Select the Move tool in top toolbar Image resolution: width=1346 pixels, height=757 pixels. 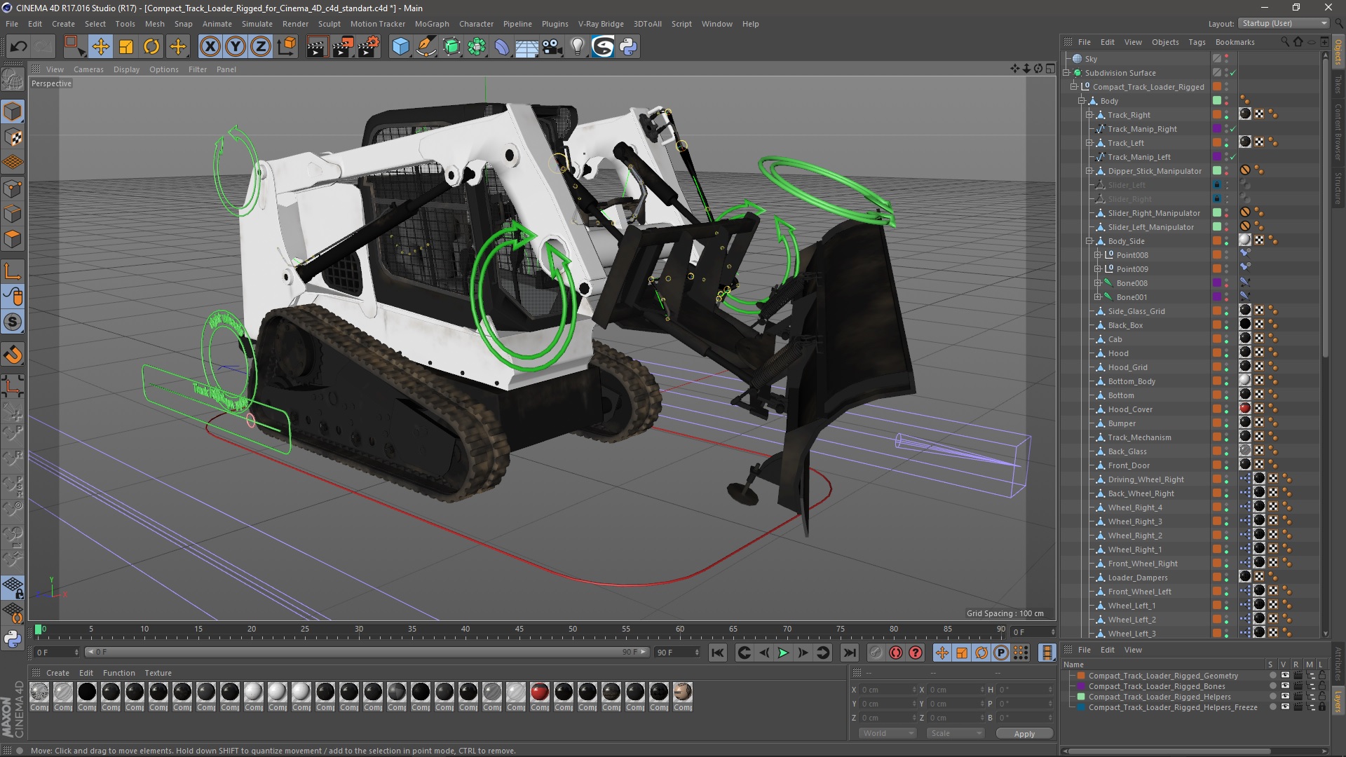[x=100, y=47]
